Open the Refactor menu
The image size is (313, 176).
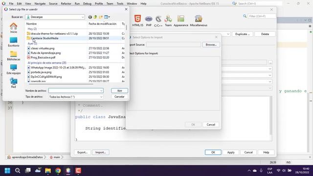(66, 3)
